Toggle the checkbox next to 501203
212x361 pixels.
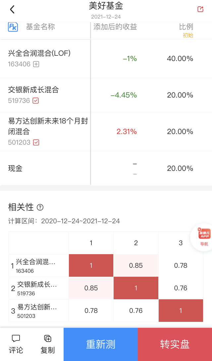(36, 142)
